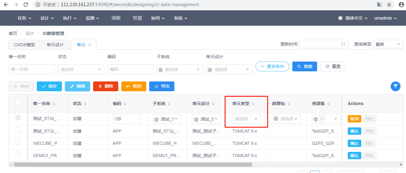Viewport: 406px width, 173px height.
Task: Click the 调整 menu item
Action: [x=116, y=18]
